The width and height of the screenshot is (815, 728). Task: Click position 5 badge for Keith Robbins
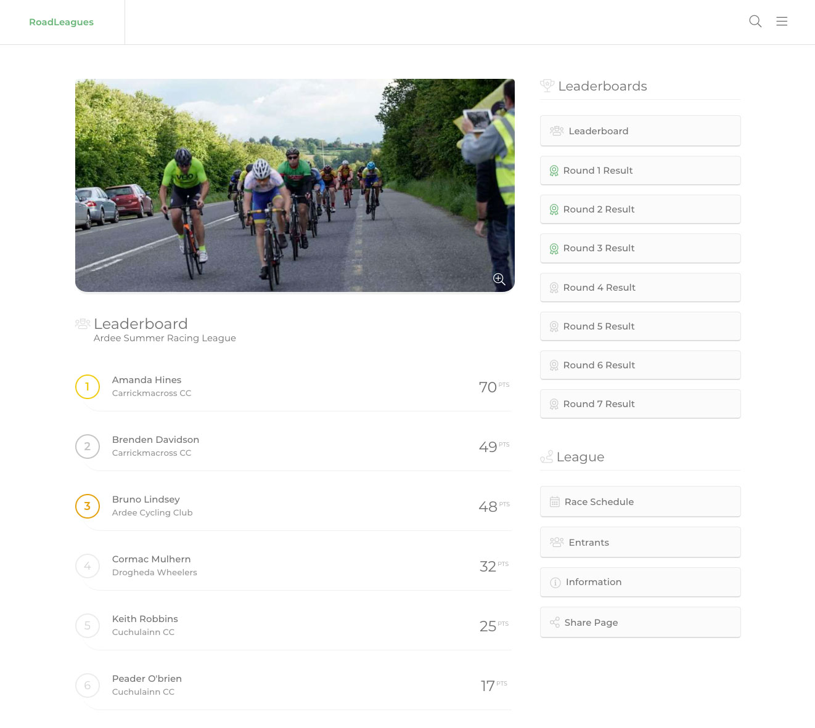tap(88, 626)
